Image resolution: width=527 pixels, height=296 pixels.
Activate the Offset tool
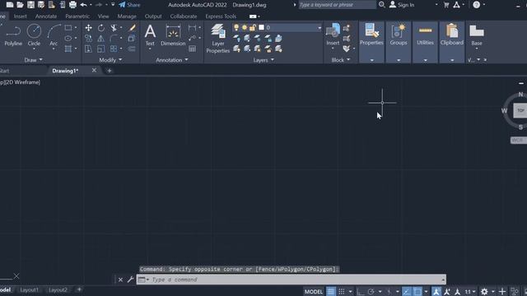click(132, 49)
